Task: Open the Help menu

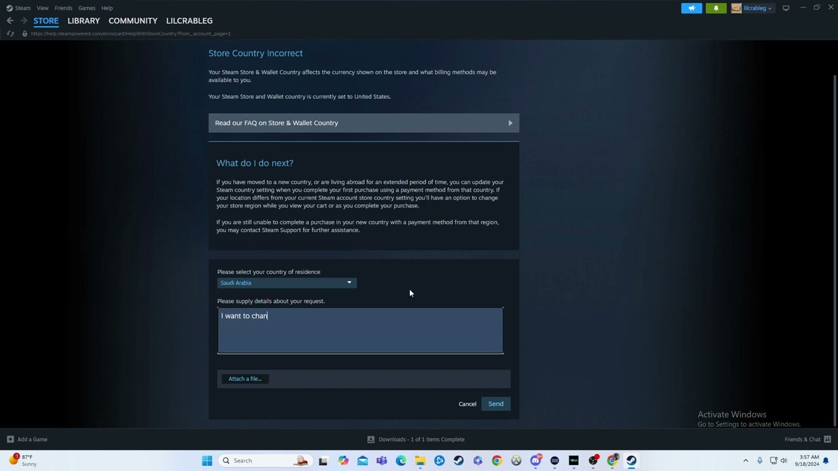Action: (107, 8)
